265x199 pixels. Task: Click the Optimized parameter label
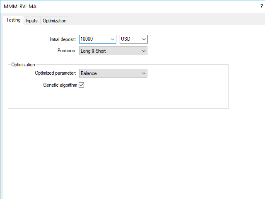pyautogui.click(x=55, y=73)
